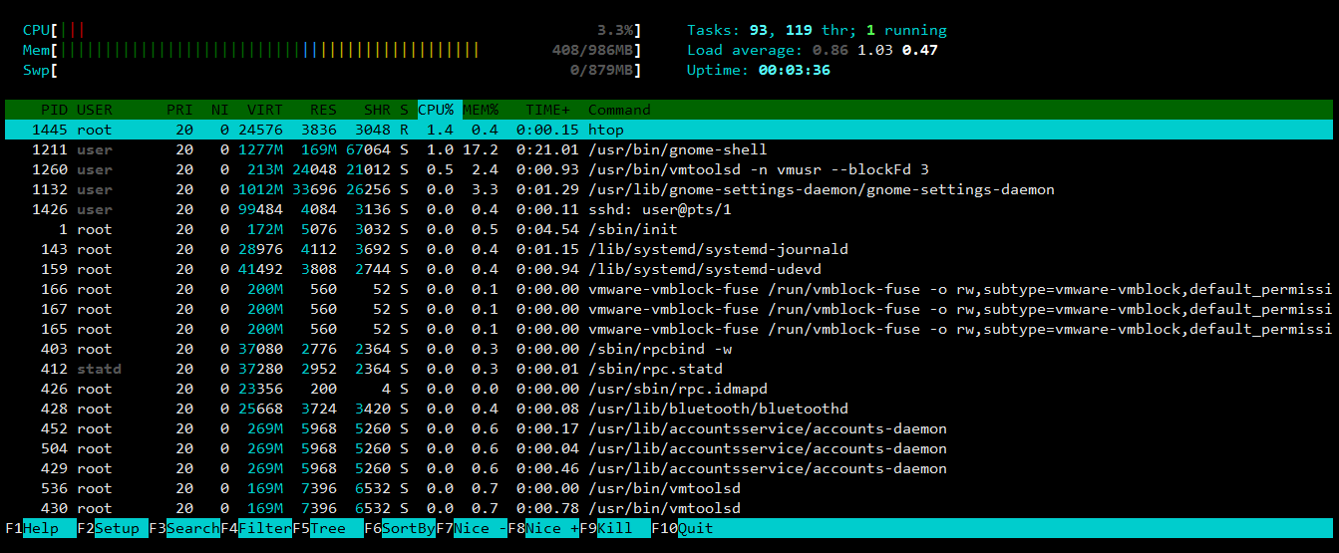Select the /usr/sbin/rpc.idmapd process
1339x553 pixels.
tap(669, 389)
